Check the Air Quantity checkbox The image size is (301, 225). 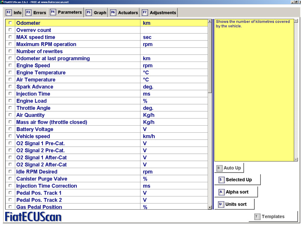coord(10,115)
